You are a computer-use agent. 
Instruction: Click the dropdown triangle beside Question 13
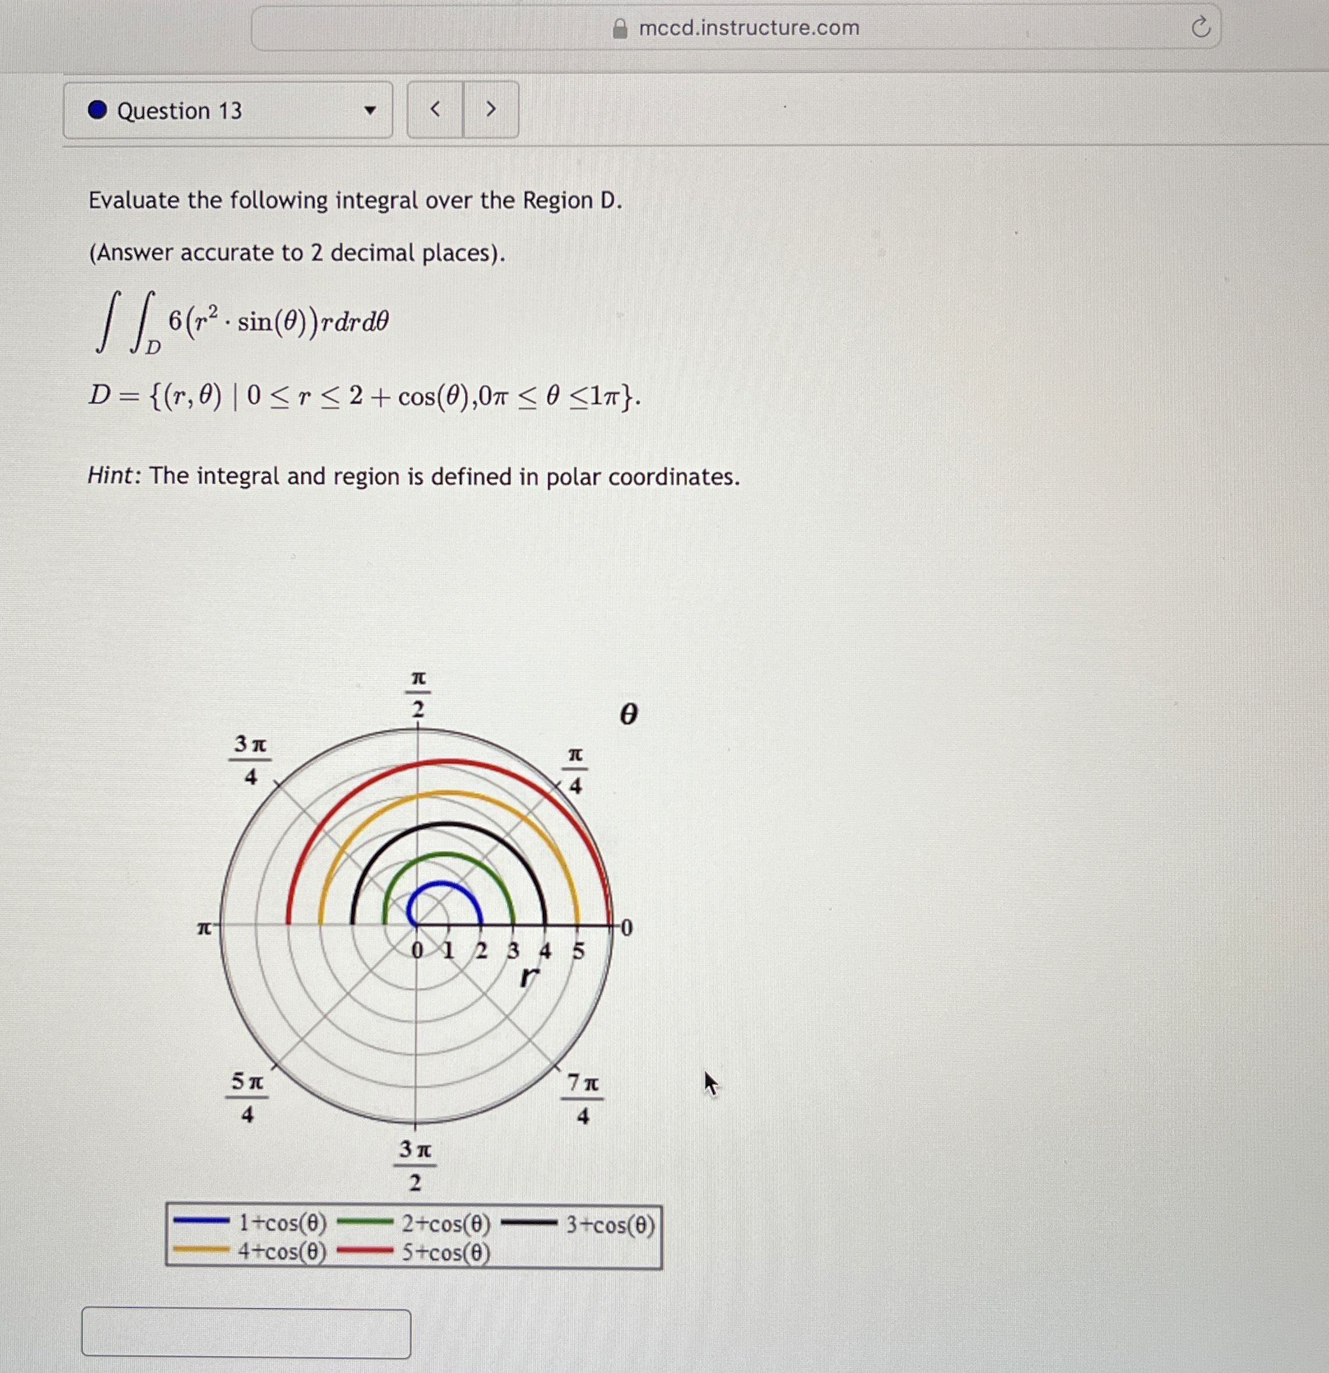pyautogui.click(x=370, y=111)
